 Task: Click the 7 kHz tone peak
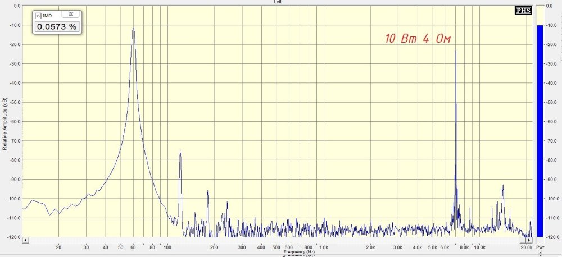point(456,51)
